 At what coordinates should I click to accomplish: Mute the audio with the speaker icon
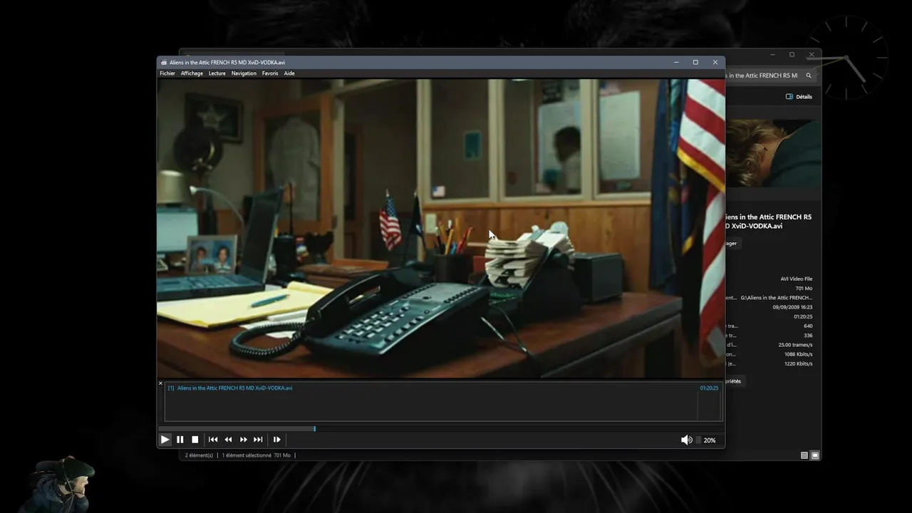686,440
